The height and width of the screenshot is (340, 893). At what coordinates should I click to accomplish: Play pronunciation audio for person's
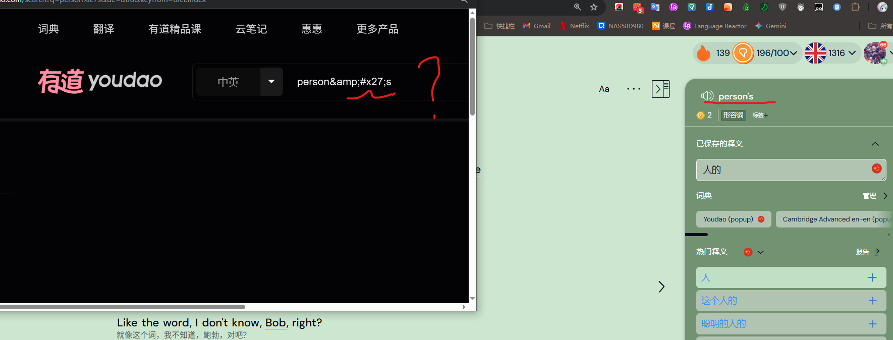[707, 96]
